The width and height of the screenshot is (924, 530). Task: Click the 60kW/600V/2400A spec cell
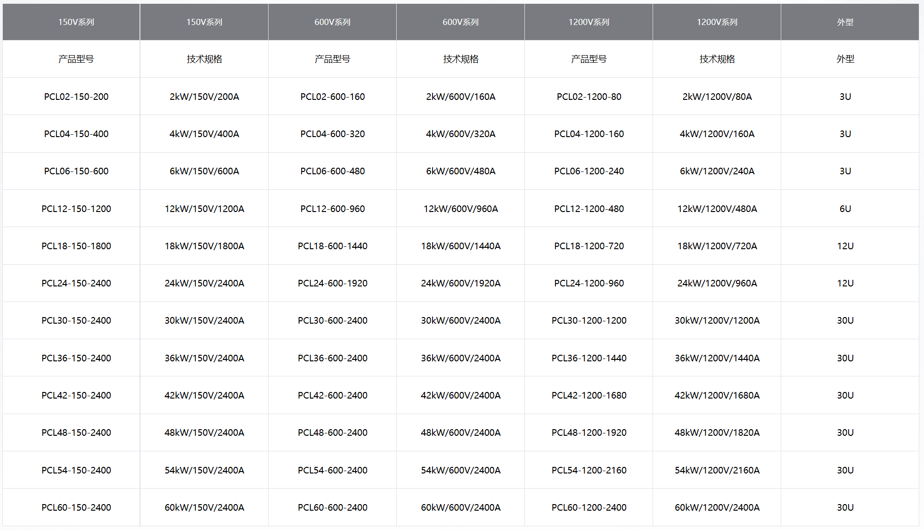pos(460,507)
